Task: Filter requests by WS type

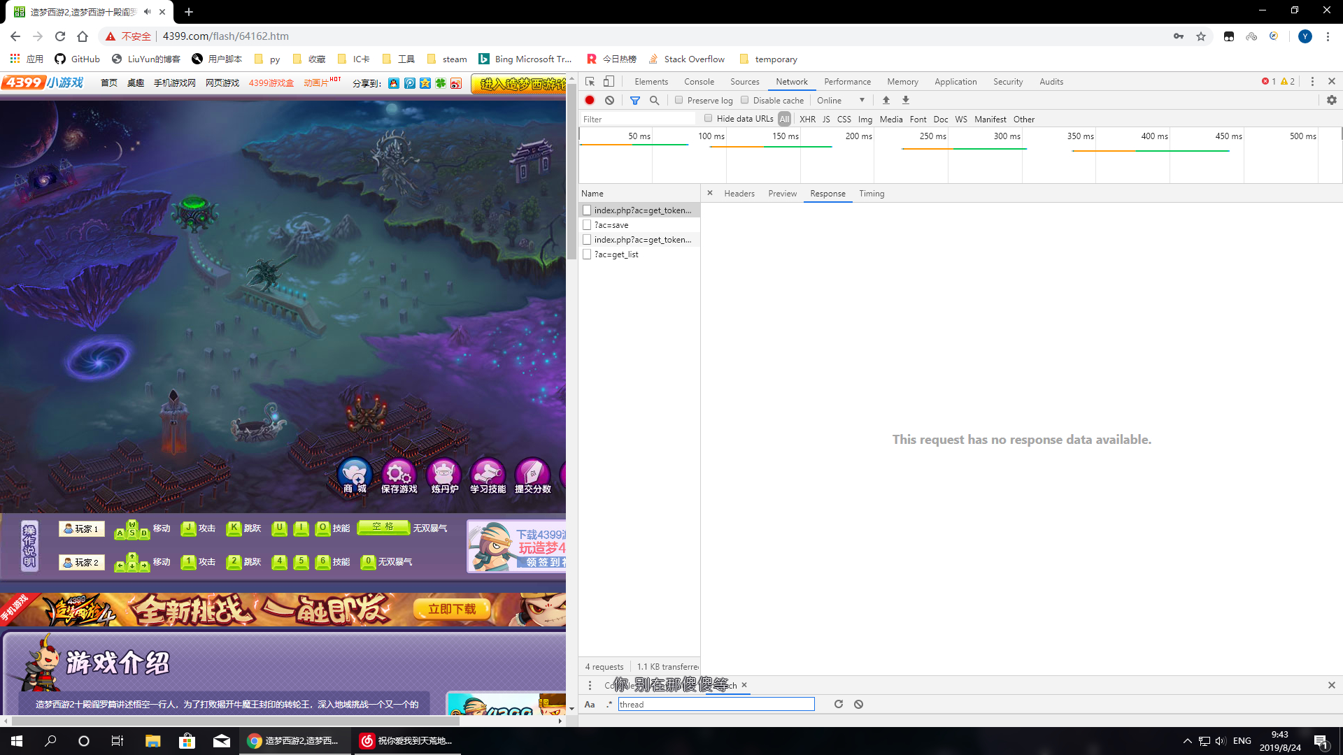Action: point(961,120)
